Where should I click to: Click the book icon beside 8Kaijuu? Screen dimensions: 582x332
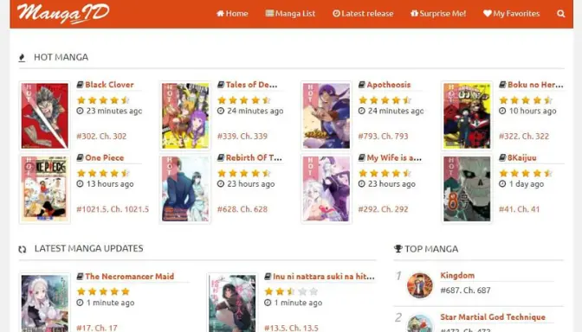coord(502,157)
